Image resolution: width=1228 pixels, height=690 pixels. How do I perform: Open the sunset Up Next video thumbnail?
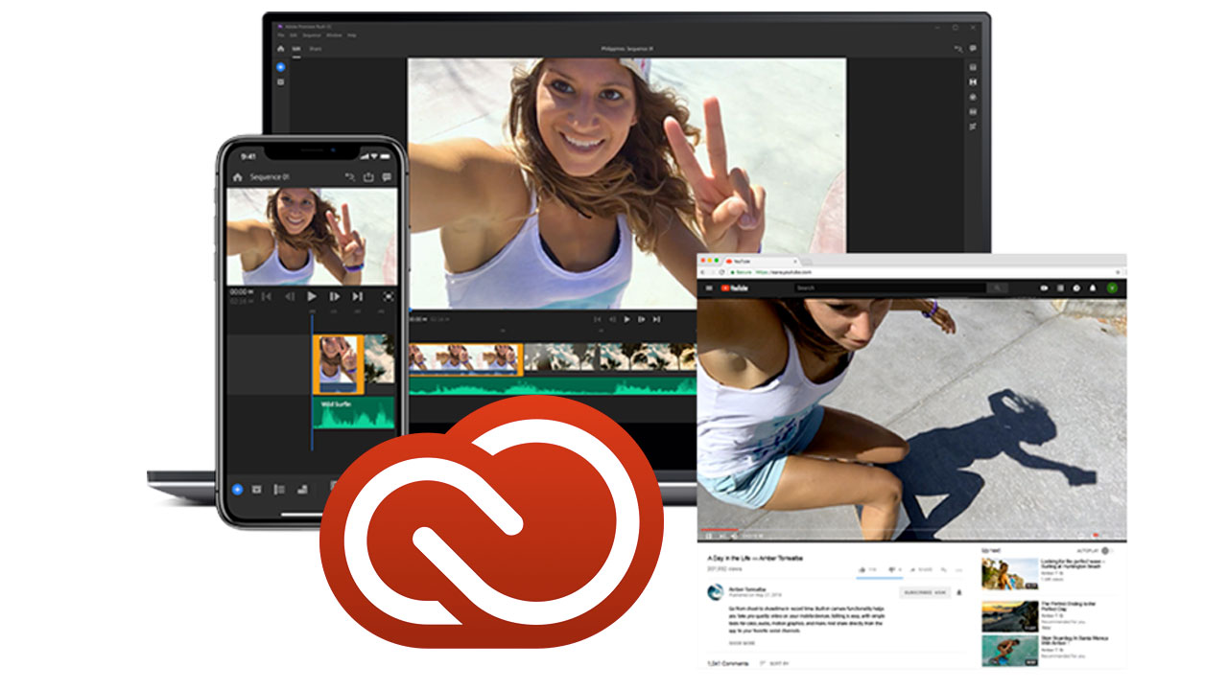[1010, 616]
